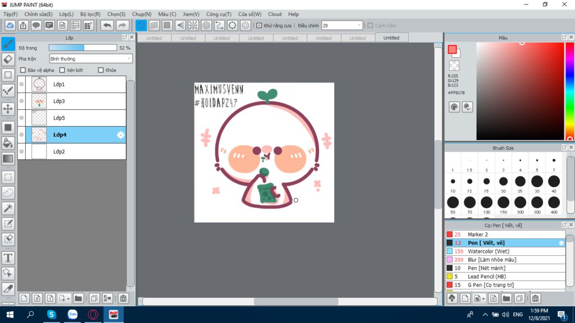The width and height of the screenshot is (575, 323).
Task: Select the Brush tool in the left toolbar
Action: click(x=8, y=44)
